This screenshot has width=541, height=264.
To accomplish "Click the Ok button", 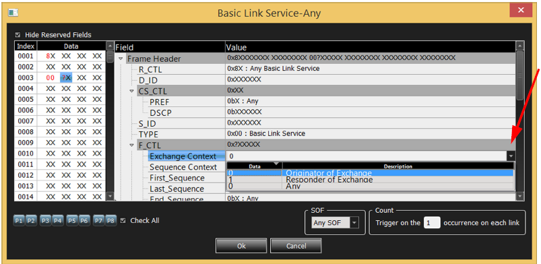I will coord(241,246).
